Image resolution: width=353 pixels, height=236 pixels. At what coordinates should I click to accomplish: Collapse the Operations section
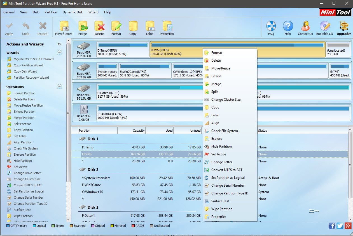pyautogui.click(x=59, y=86)
